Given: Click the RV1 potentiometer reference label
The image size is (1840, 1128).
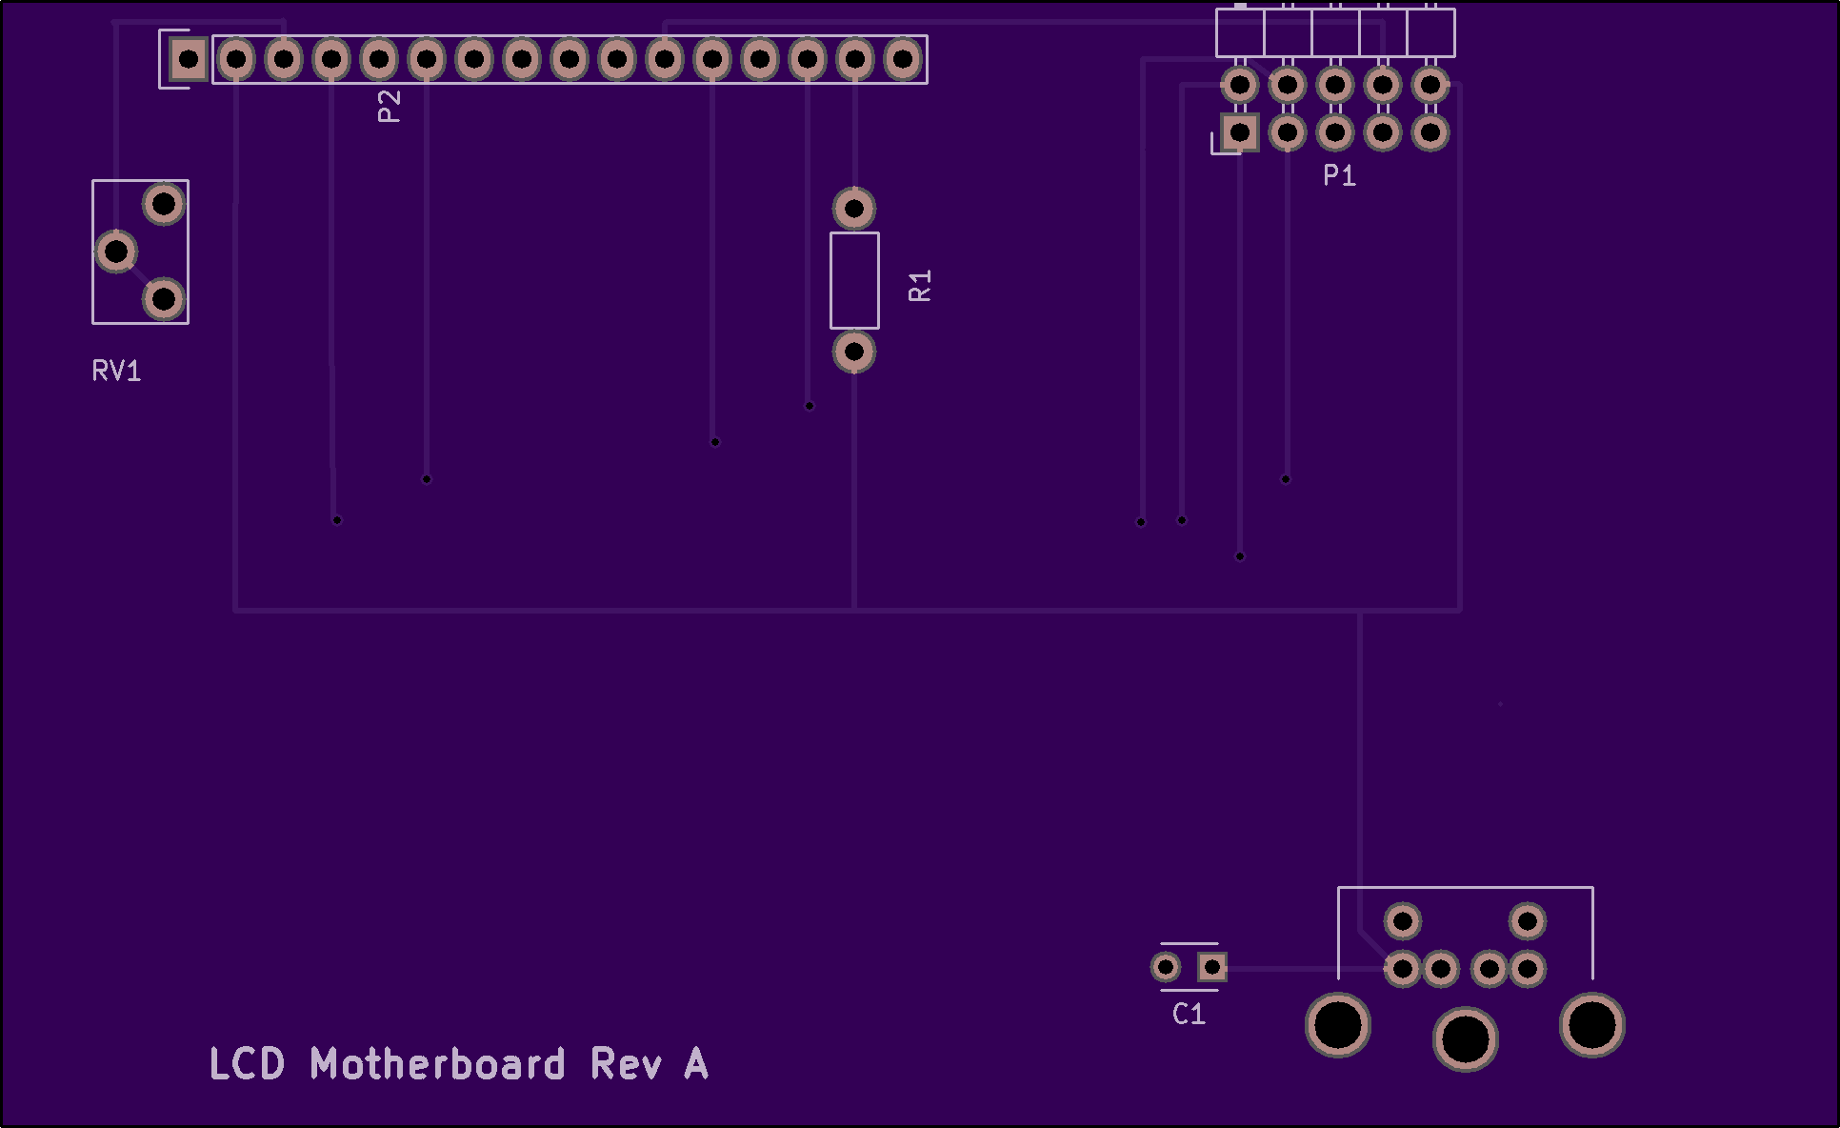Looking at the screenshot, I should click(116, 371).
